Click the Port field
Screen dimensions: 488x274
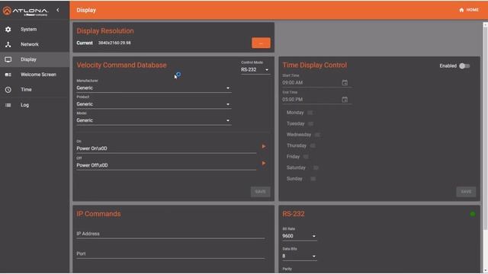pos(171,253)
